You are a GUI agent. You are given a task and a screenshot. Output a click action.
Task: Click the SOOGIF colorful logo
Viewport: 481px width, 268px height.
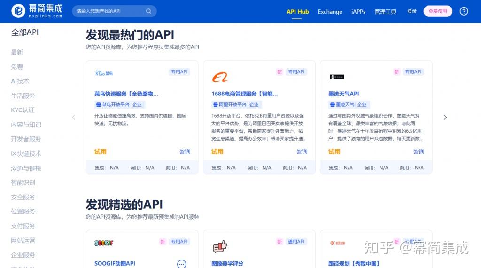pos(104,243)
